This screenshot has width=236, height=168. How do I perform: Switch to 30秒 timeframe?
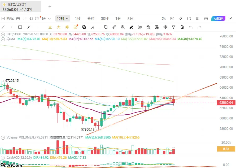click(105, 19)
